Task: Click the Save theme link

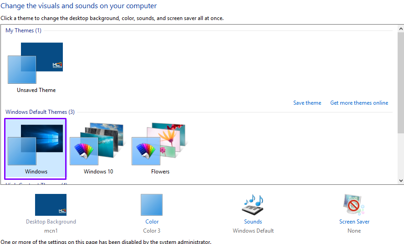Action: [x=307, y=103]
